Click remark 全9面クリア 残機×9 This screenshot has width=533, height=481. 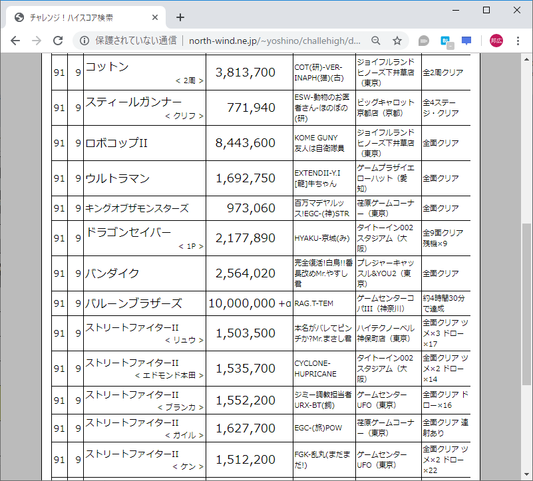[x=443, y=238]
